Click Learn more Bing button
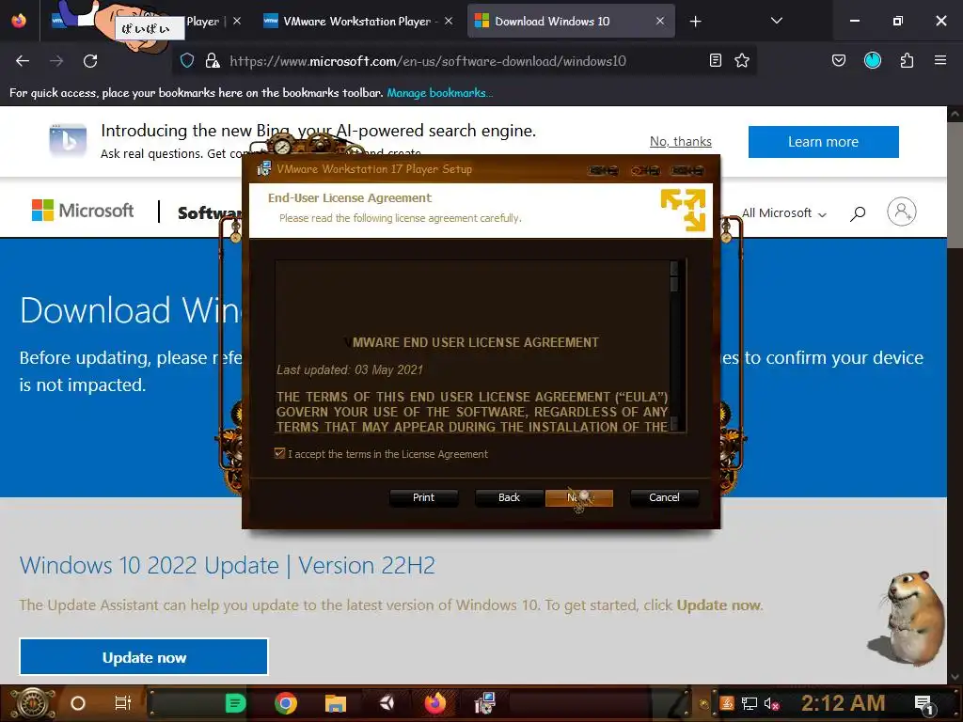Viewport: 963px width, 722px height. tap(824, 142)
